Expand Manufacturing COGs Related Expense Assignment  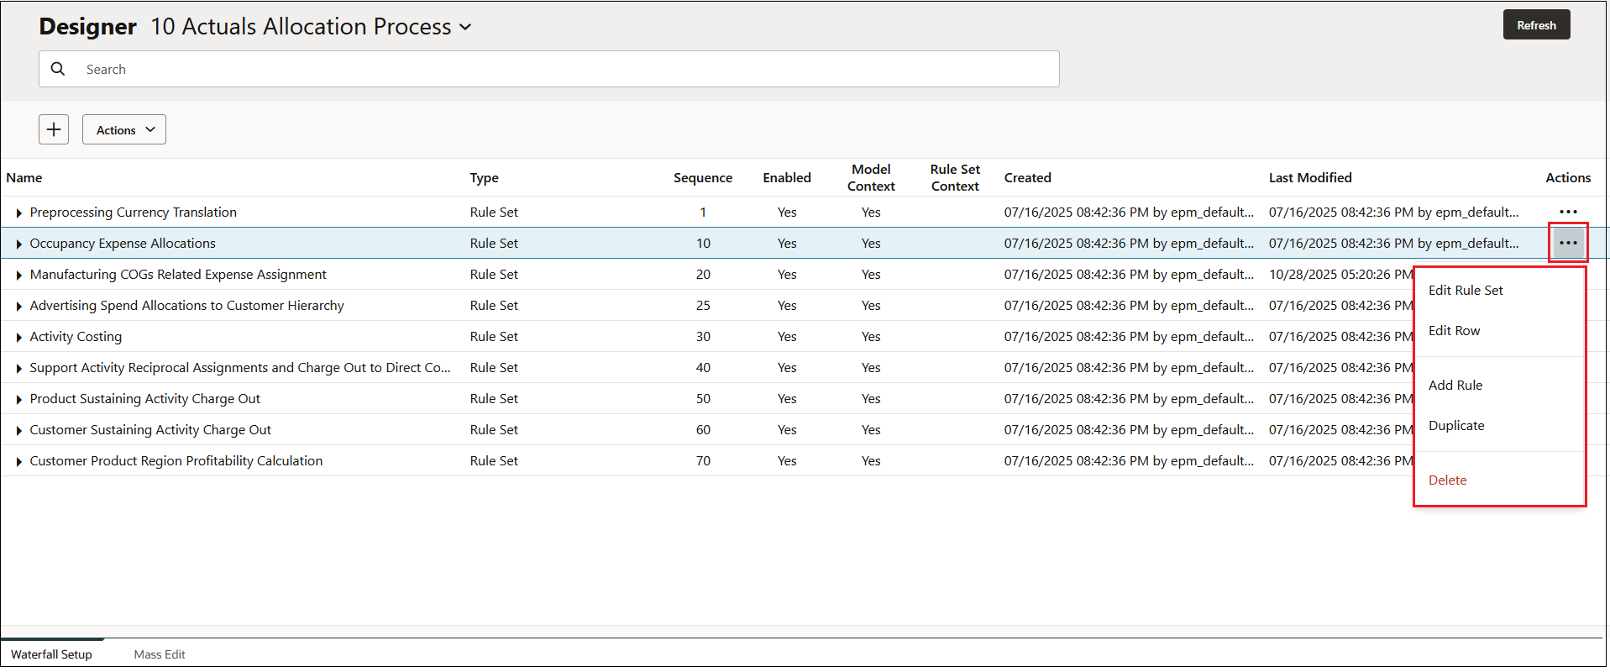pyautogui.click(x=18, y=275)
